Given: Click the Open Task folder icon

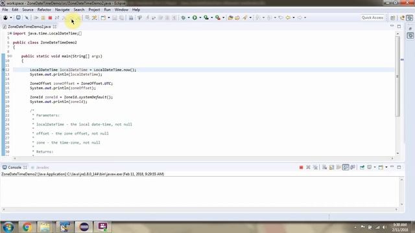Looking at the screenshot, I should pos(237,17).
